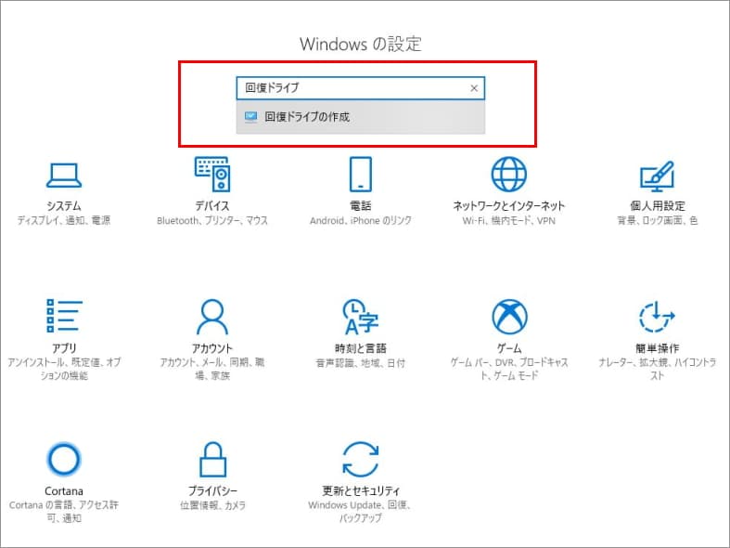This screenshot has height=548, width=730.
Task: Open the 時刻と言語 clock icon
Action: (360, 317)
